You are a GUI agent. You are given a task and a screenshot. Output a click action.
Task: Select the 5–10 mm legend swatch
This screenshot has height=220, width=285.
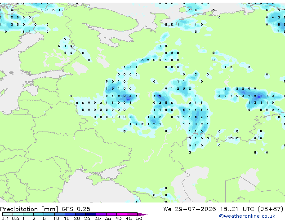[x=49, y=214]
